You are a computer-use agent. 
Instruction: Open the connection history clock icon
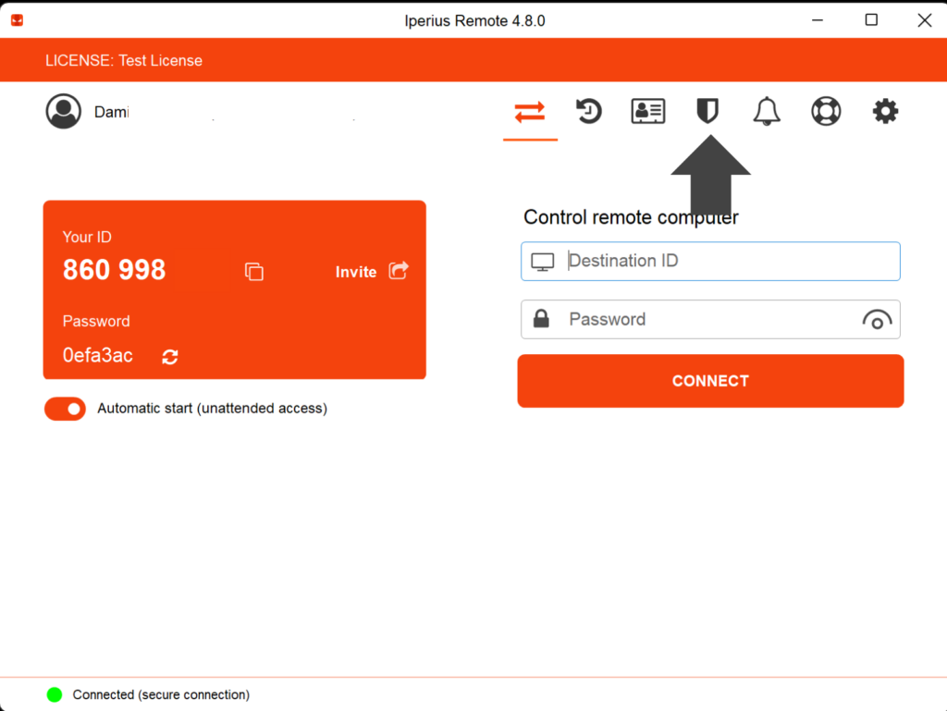click(x=588, y=111)
